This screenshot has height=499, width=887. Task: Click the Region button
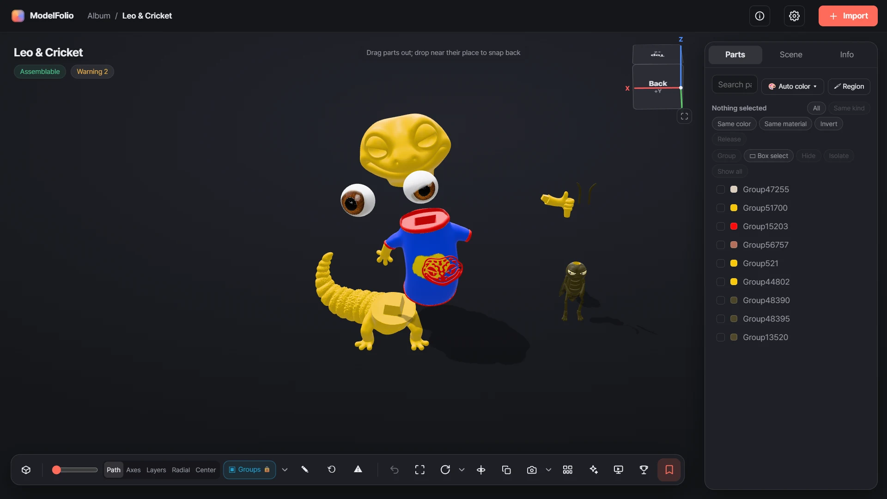[849, 86]
